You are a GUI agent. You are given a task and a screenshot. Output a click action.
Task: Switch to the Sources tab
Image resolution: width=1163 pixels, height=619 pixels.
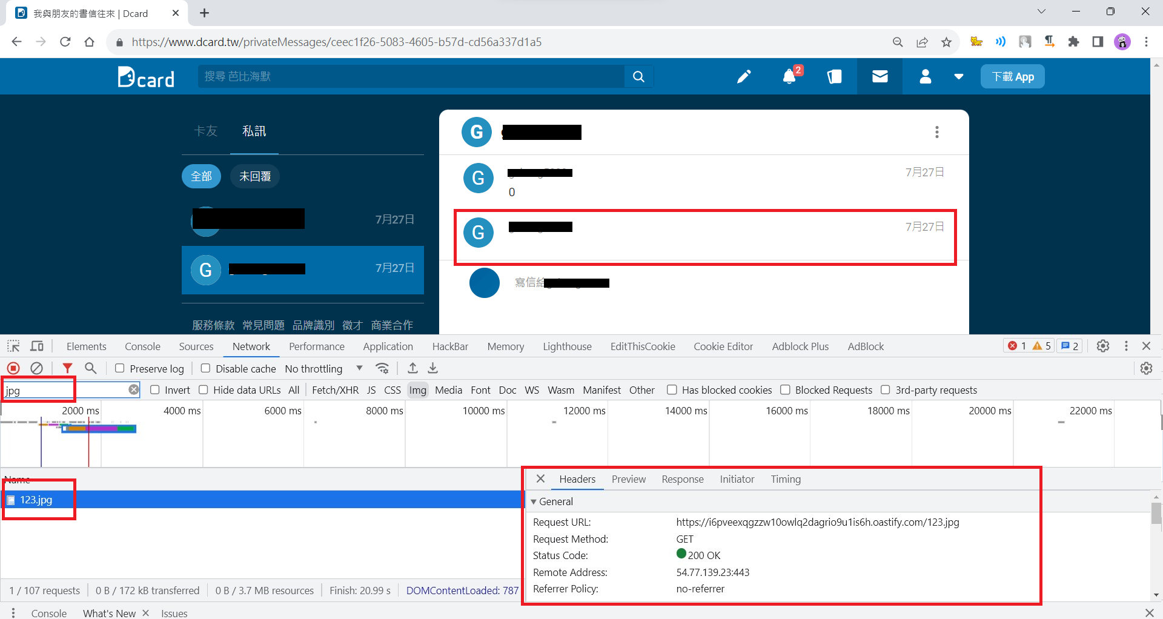point(196,346)
